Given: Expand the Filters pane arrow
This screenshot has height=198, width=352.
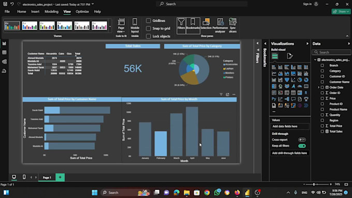Looking at the screenshot, I should [258, 43].
